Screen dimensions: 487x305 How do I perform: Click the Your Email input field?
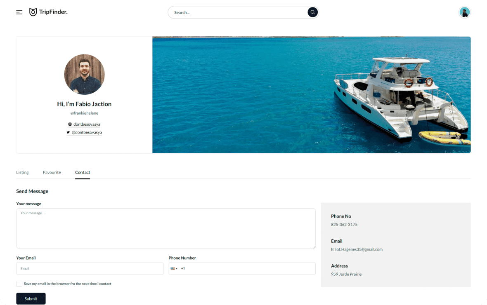click(x=90, y=268)
